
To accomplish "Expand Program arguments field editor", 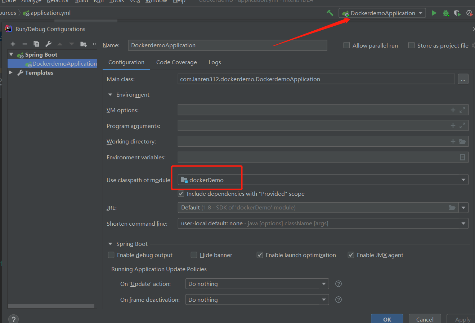I will tap(463, 125).
